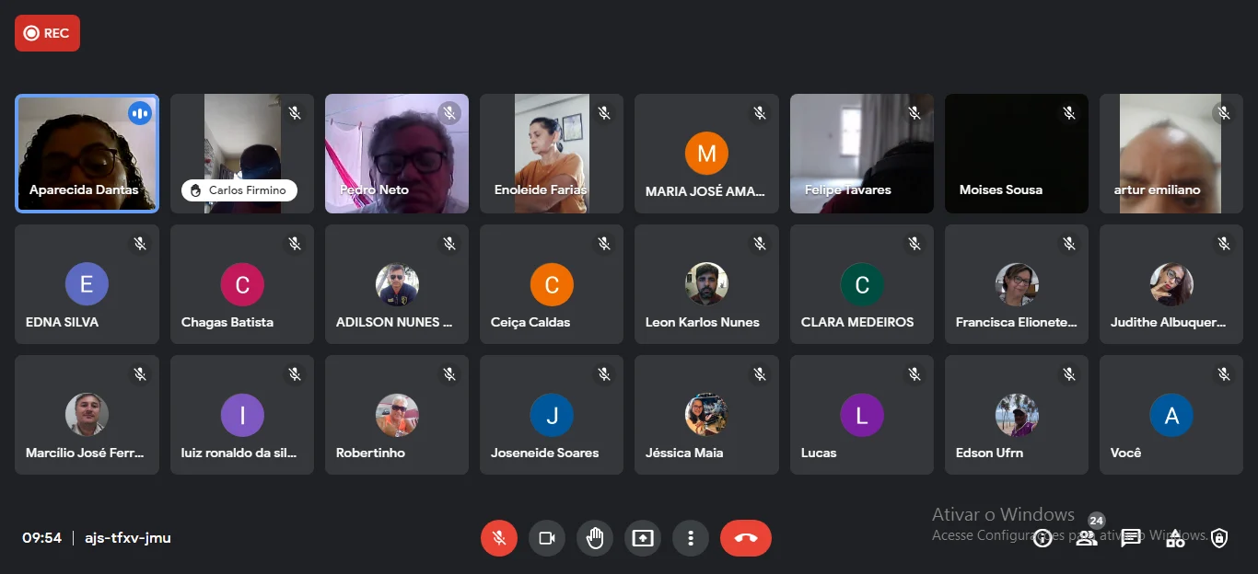Unmute microphone with red mic button

pos(499,538)
